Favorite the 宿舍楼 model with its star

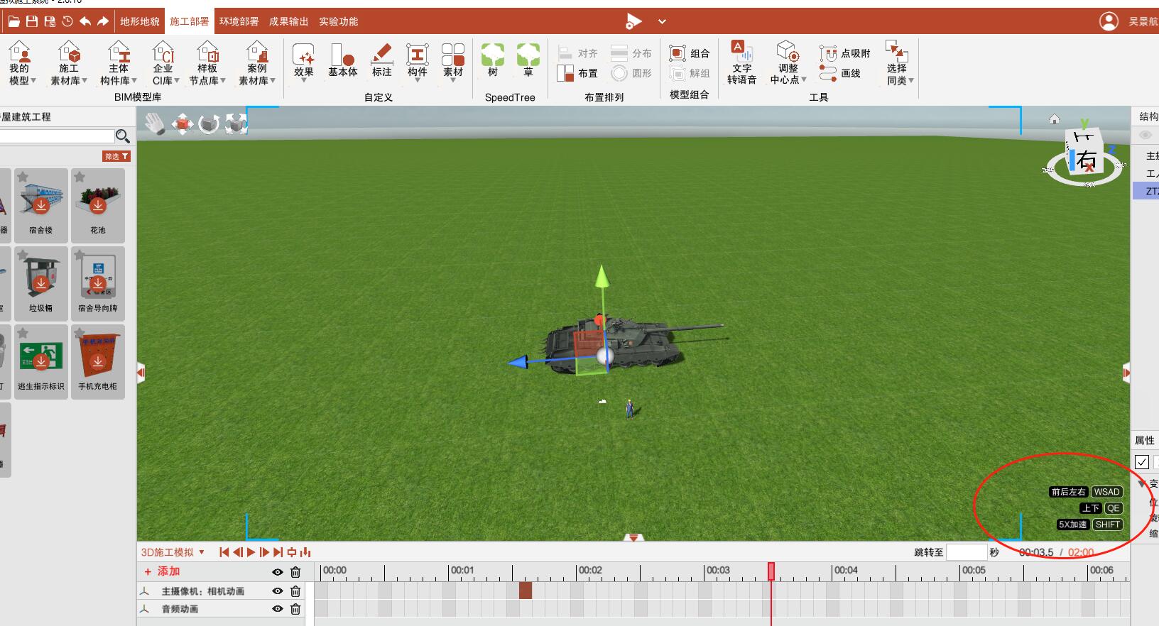(x=23, y=177)
